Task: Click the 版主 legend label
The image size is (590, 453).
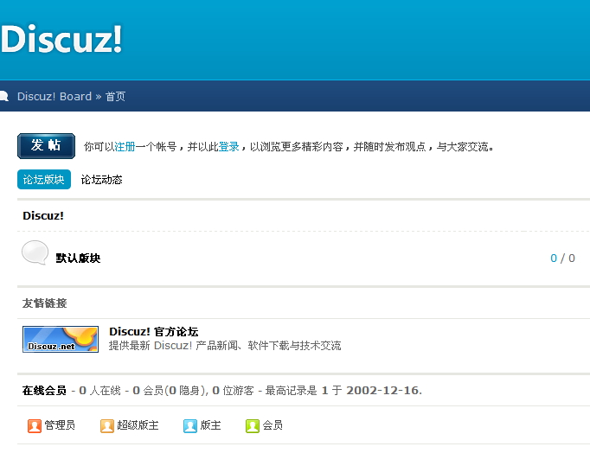Action: point(210,425)
